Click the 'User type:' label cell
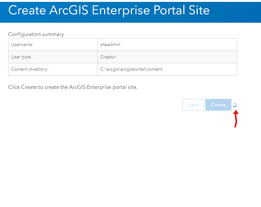261x207 pixels. click(53, 57)
